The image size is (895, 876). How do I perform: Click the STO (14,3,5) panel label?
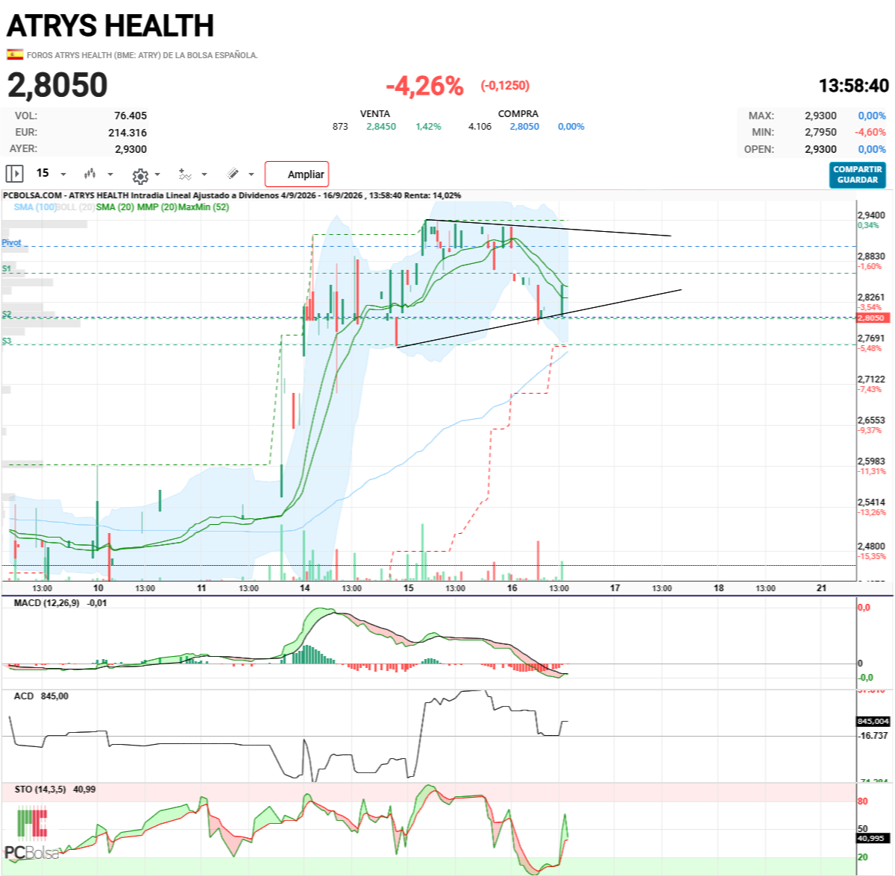click(40, 789)
